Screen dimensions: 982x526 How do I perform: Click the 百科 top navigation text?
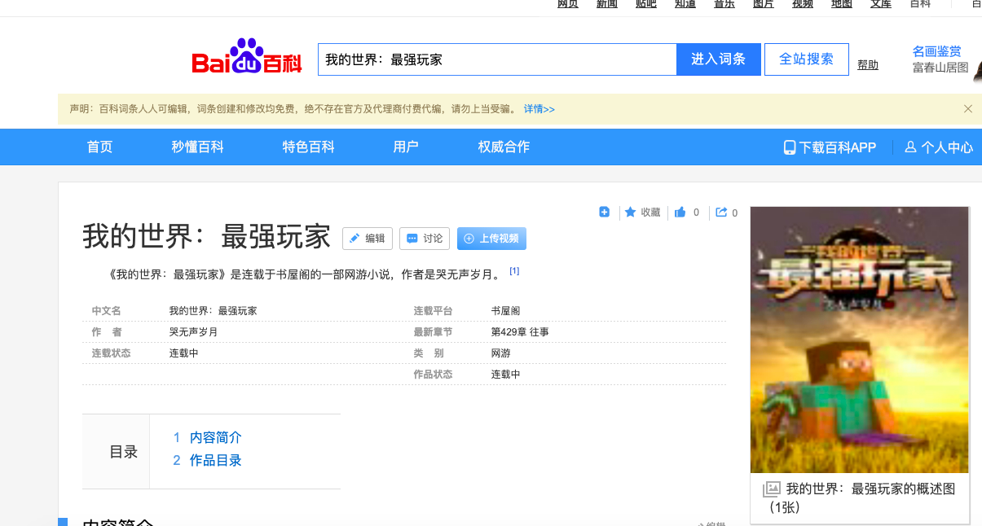[920, 4]
